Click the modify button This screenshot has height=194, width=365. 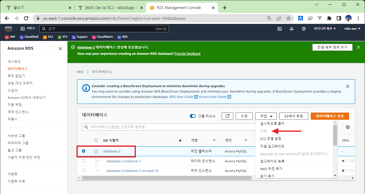click(x=244, y=116)
